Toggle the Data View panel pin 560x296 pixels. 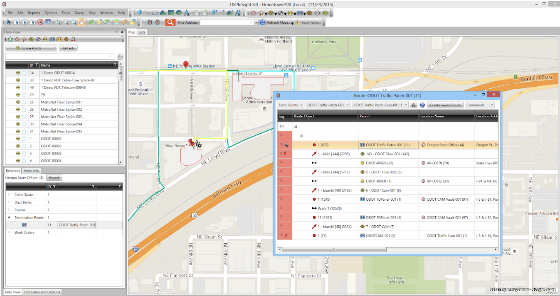[x=122, y=32]
